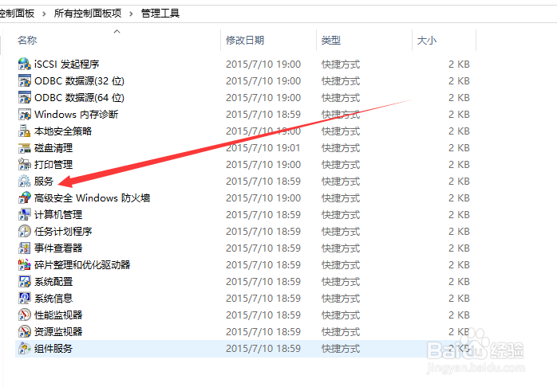557x387 pixels.
Task: Click the date in the 组件服务 row
Action: point(263,349)
